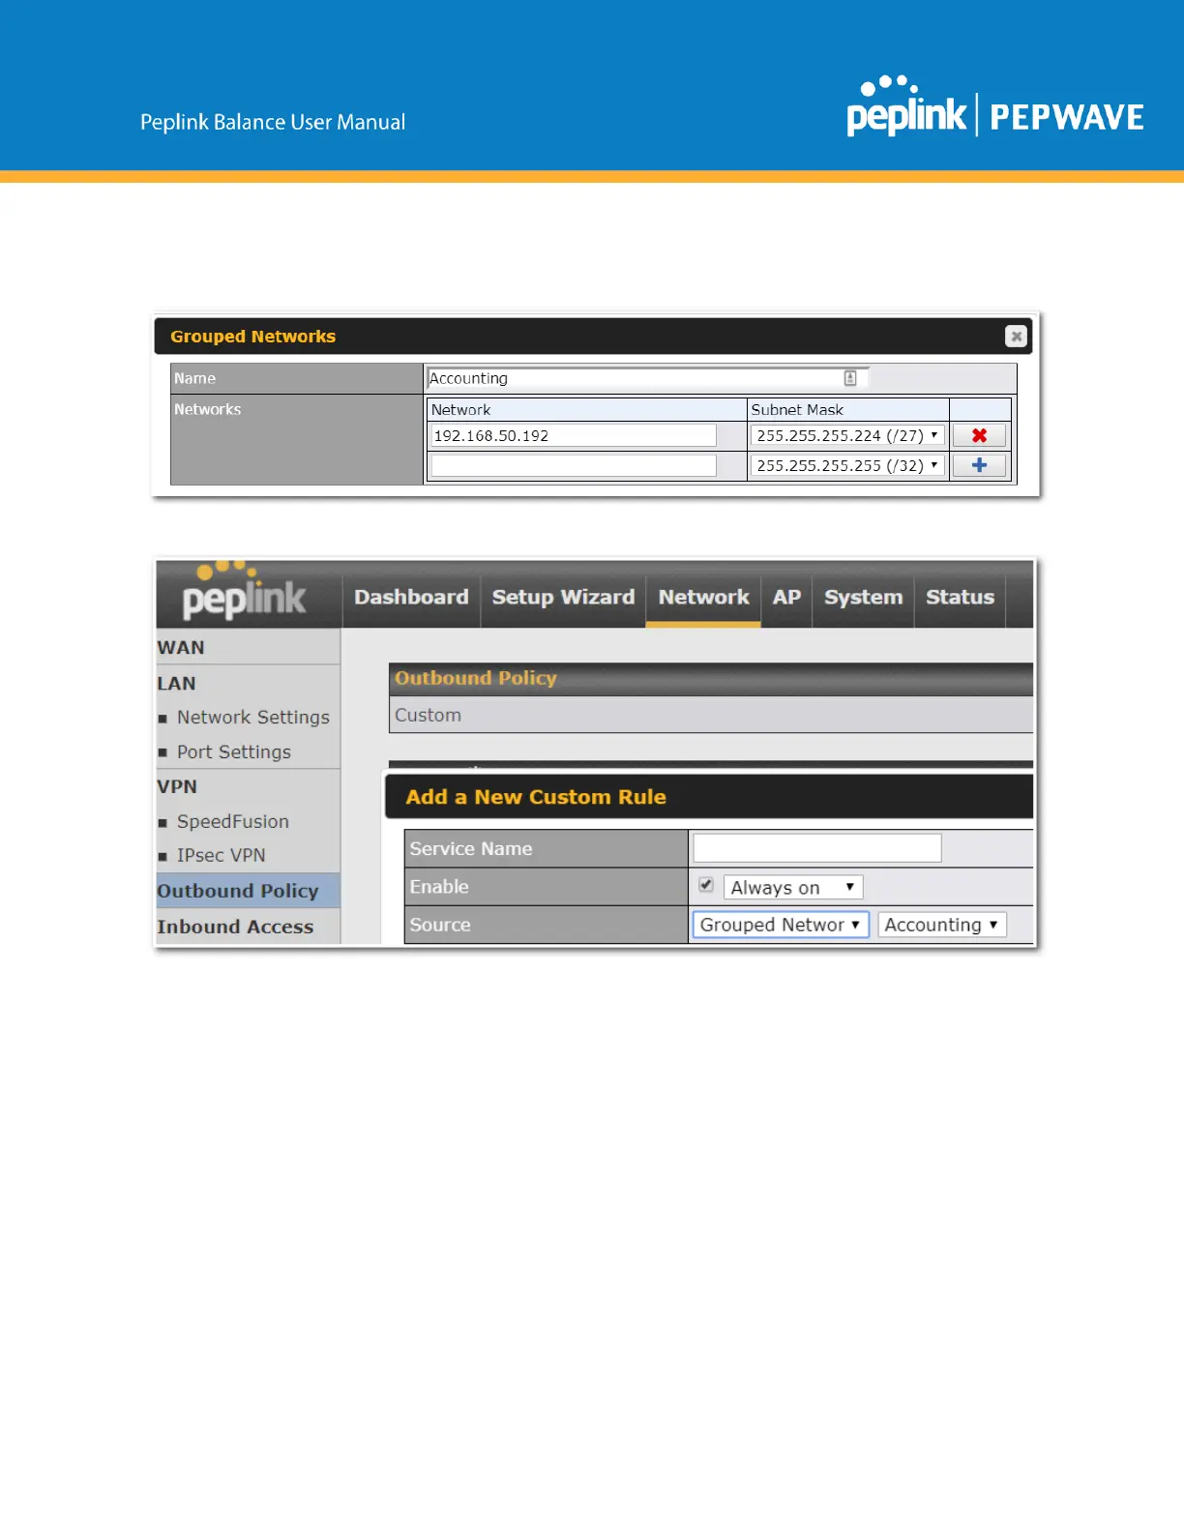Open the Always on schedule dropdown
Screen dimensions: 1184x1532
(793, 887)
